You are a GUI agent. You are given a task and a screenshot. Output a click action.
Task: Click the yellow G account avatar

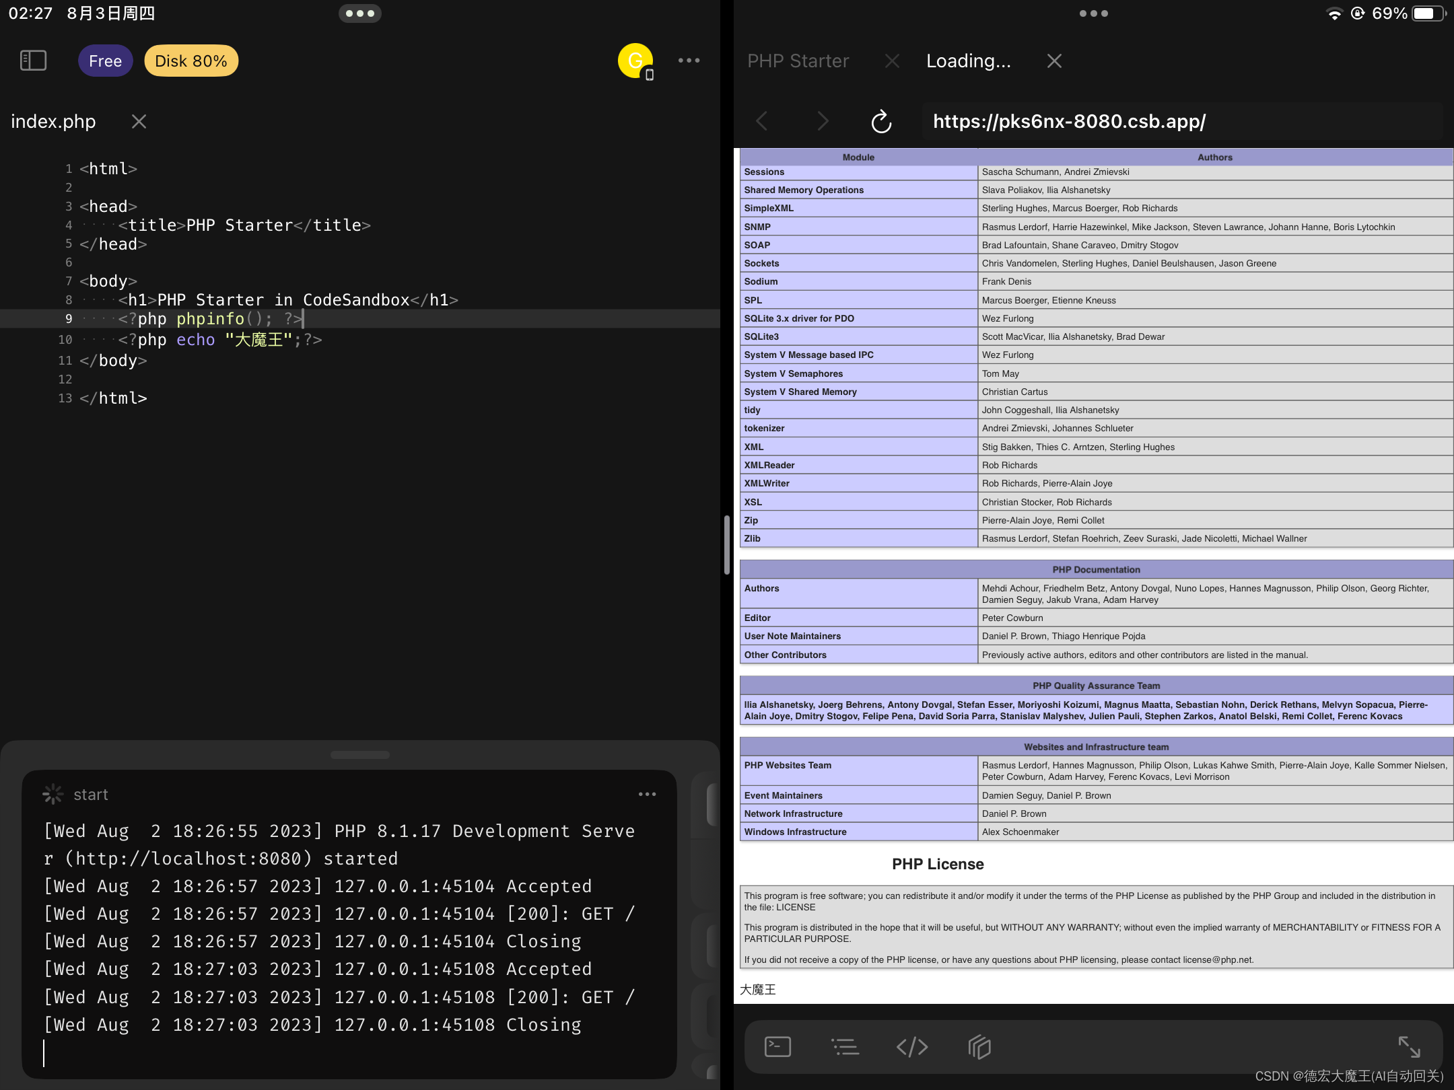point(635,61)
